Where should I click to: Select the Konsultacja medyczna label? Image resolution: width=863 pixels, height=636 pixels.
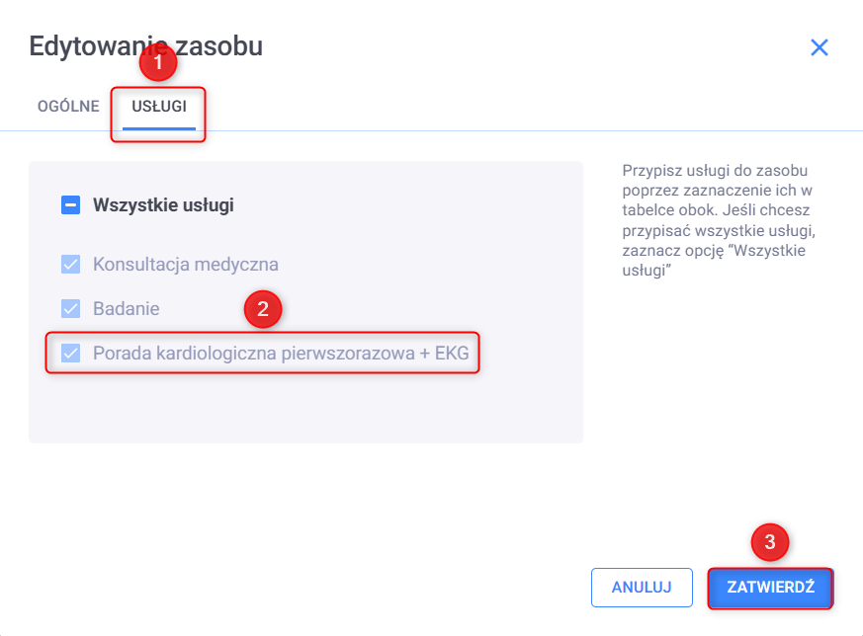point(186,265)
